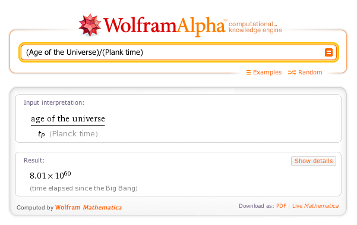357x225 pixels.
Task: Click the Show details button
Action: pyautogui.click(x=314, y=161)
